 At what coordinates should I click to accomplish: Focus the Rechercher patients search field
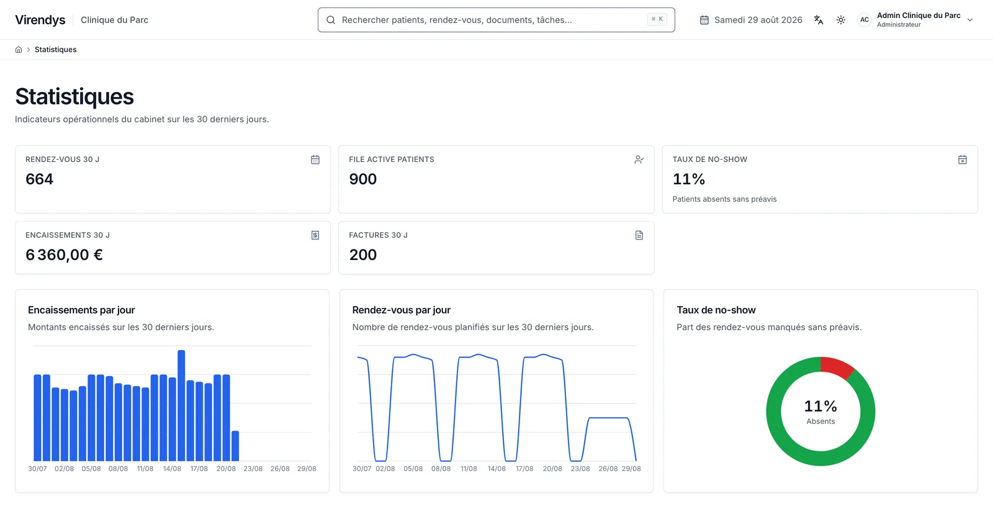496,20
